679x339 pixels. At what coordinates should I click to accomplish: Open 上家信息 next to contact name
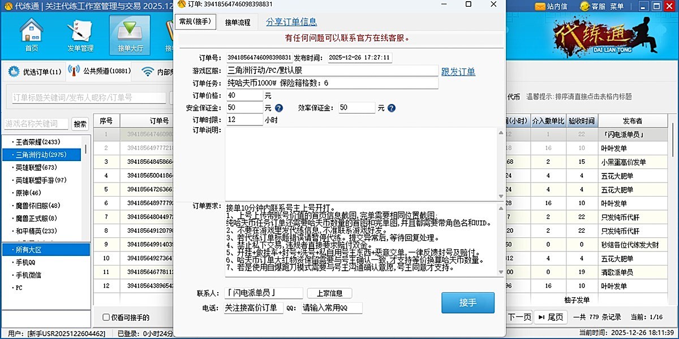[329, 293]
